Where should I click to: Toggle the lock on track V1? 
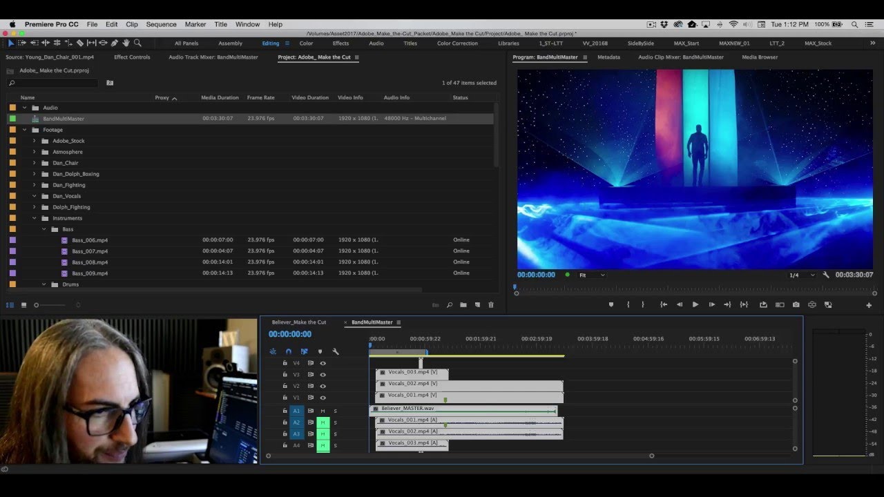coord(285,398)
